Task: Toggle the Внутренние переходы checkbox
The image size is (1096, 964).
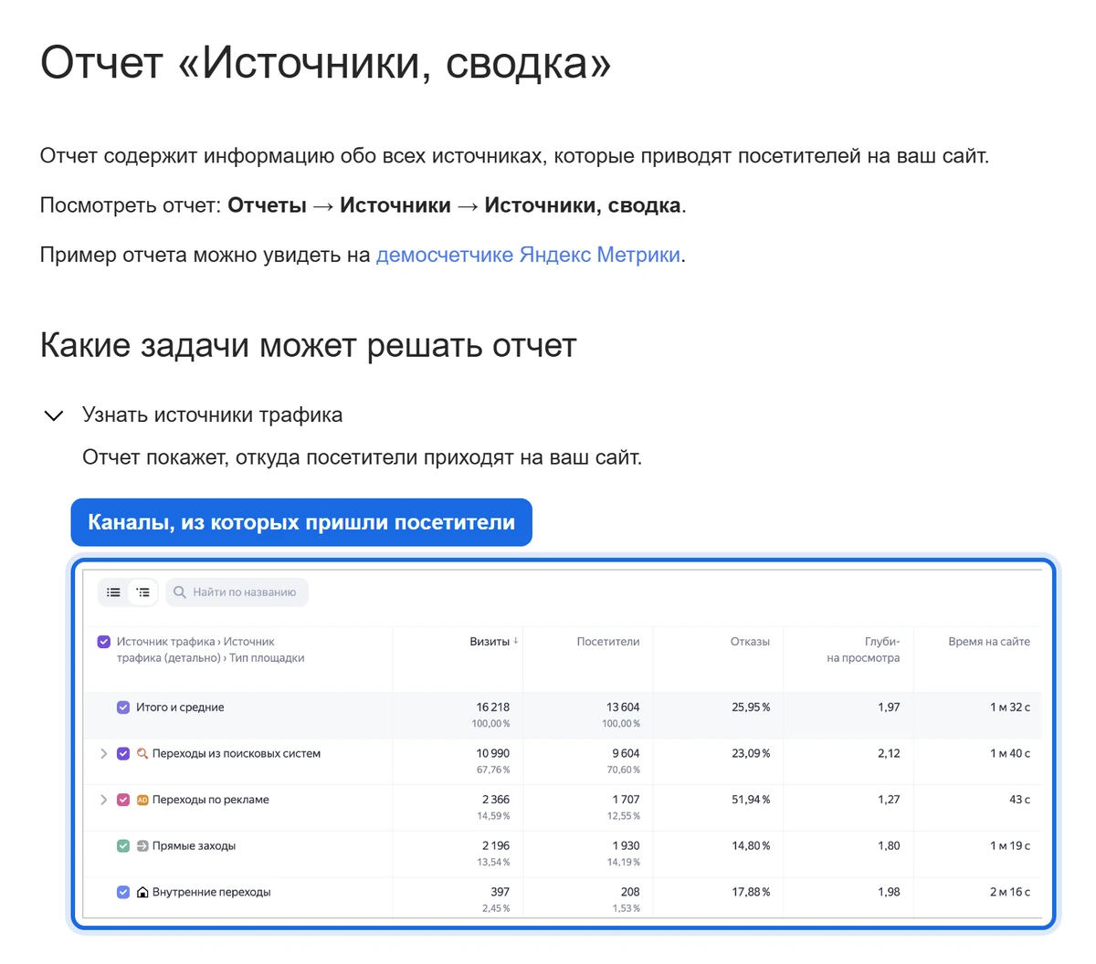Action: 123,892
